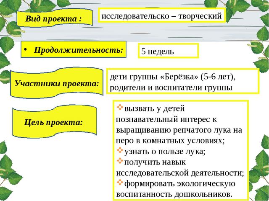This screenshot has width=269, height=201.
Task: Click the line 'перо в комнатных условиях;'
Action: click(x=170, y=141)
